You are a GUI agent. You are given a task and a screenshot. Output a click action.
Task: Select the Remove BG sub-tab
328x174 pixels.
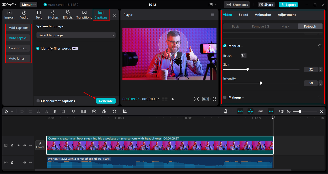coord(260,26)
